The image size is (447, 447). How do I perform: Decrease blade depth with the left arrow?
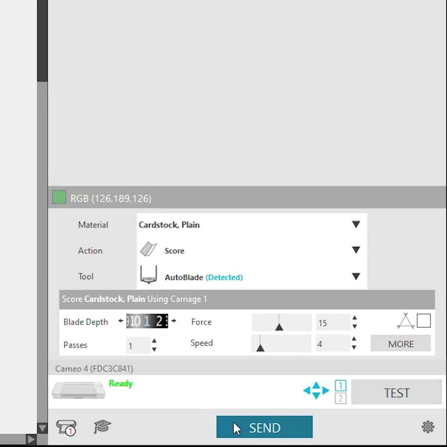tap(121, 321)
